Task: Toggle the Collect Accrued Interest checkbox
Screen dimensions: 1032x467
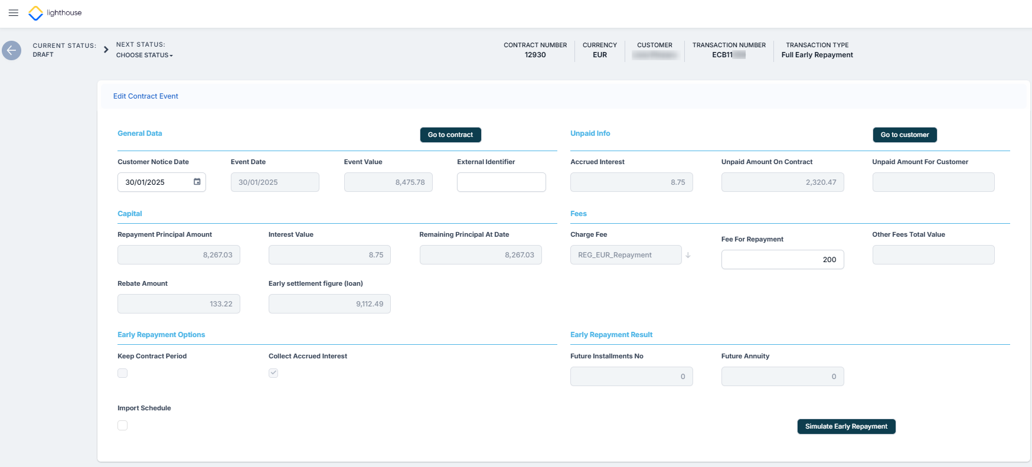Action: click(273, 373)
